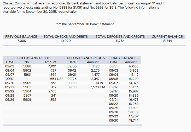The image size is (191, 132).
Task: Click the TOTAL CHECKS AND DEBITS summary header
Action: (x=66, y=36)
